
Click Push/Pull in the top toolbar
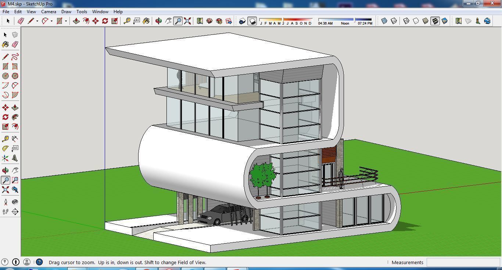pyautogui.click(x=76, y=21)
